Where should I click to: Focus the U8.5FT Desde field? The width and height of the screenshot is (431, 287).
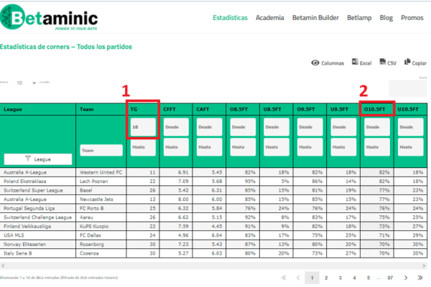[277, 127]
